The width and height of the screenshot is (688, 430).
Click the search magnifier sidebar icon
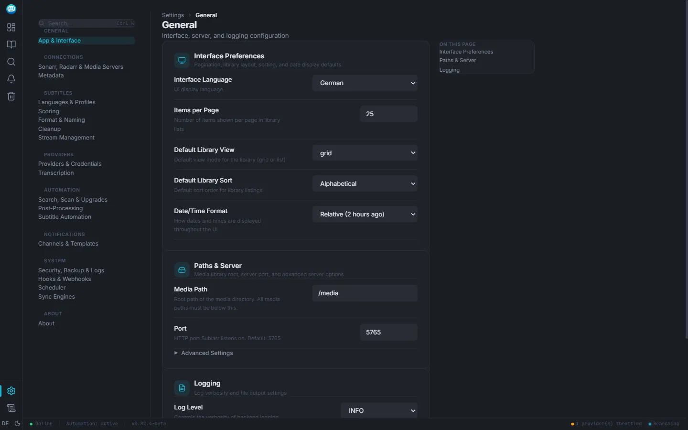click(x=11, y=62)
